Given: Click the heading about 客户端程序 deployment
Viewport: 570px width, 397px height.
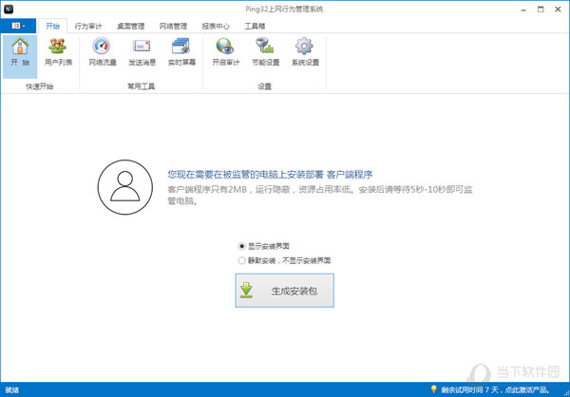Looking at the screenshot, I should pos(270,175).
